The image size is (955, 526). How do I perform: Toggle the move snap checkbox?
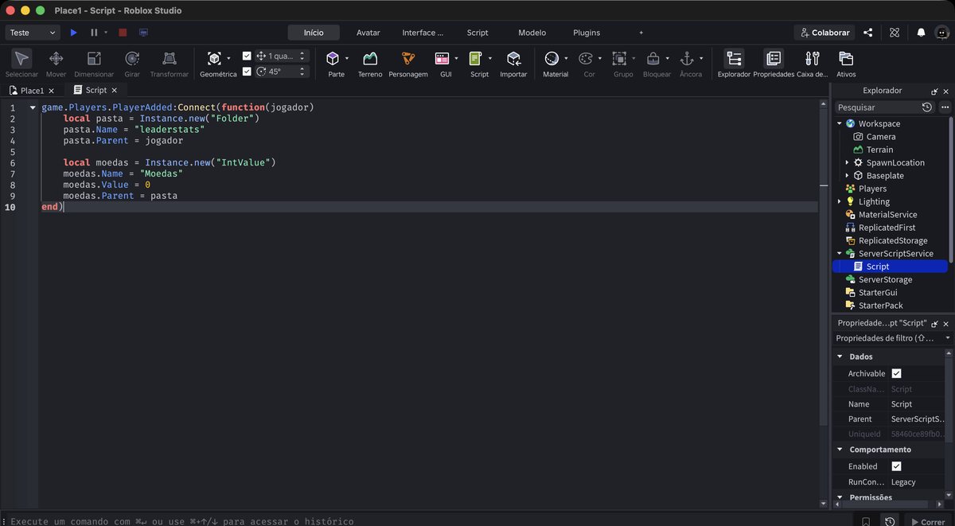(247, 56)
